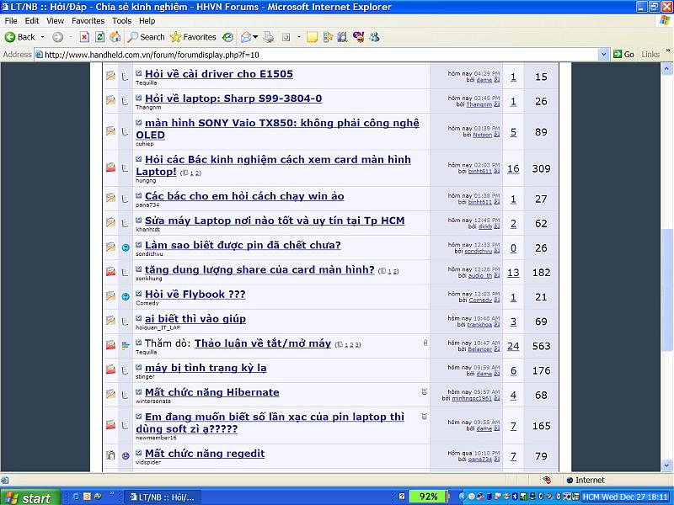Refresh the page with the Refresh icon
Image resolution: width=674 pixels, height=505 pixels.
(x=99, y=37)
